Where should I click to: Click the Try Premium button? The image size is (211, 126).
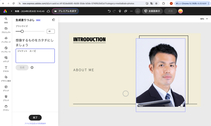pyautogui.click(x=65, y=11)
